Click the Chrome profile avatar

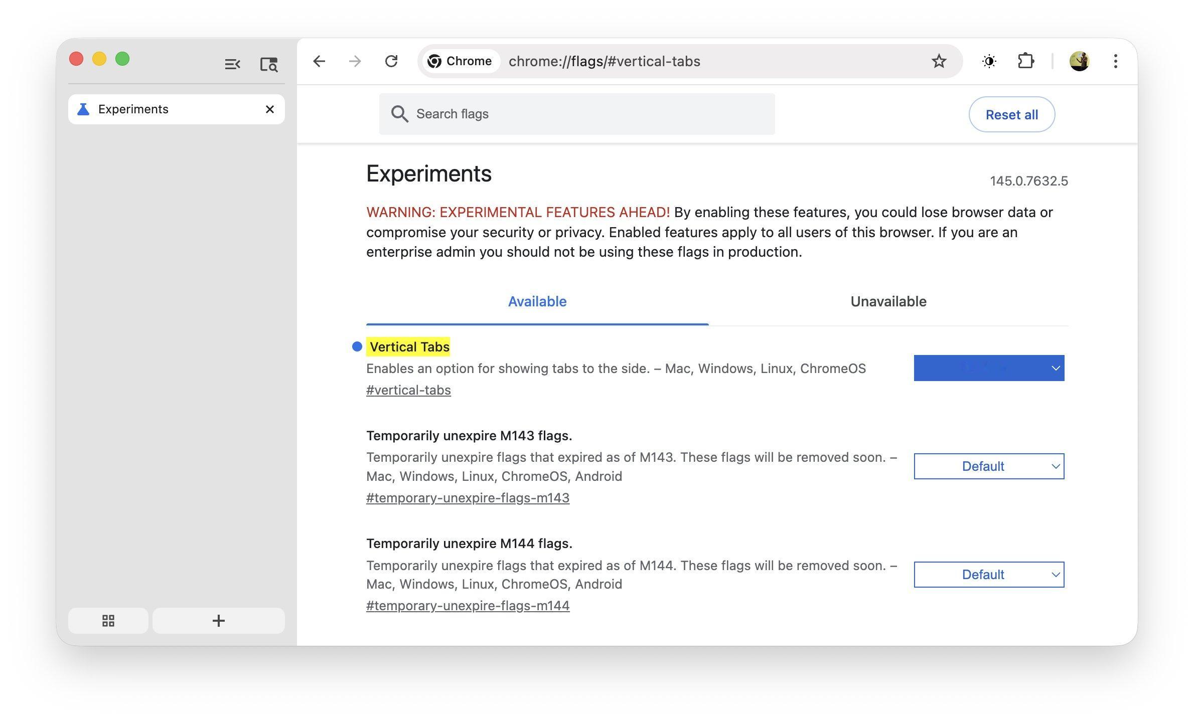[x=1080, y=61]
